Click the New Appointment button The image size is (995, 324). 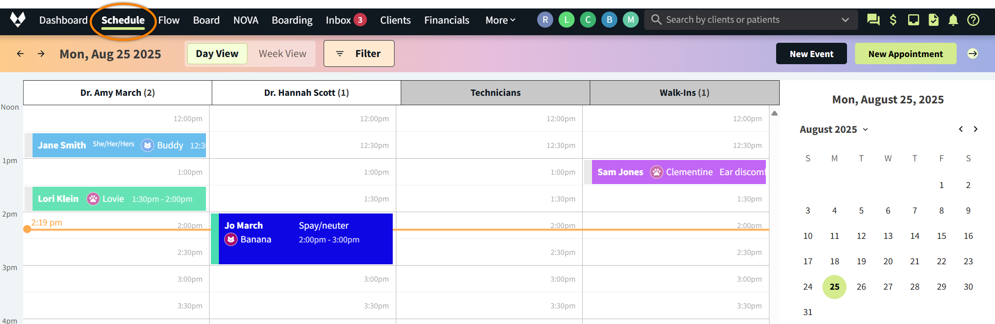click(x=905, y=53)
